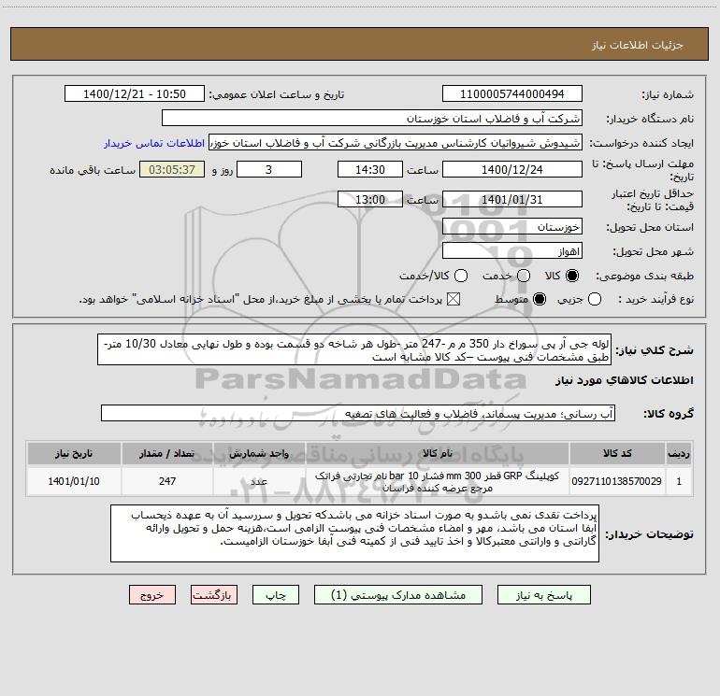Click the مشاهده مدارک پیوستی (1) button
The width and height of the screenshot is (720, 696).
click(398, 595)
